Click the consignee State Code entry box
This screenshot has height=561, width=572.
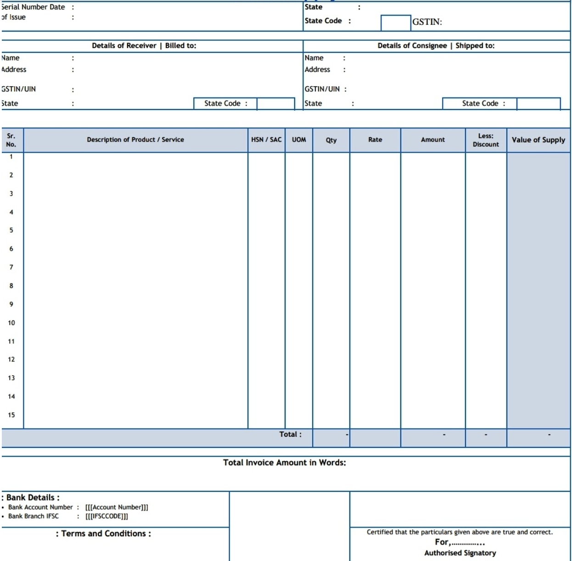pyautogui.click(x=539, y=103)
